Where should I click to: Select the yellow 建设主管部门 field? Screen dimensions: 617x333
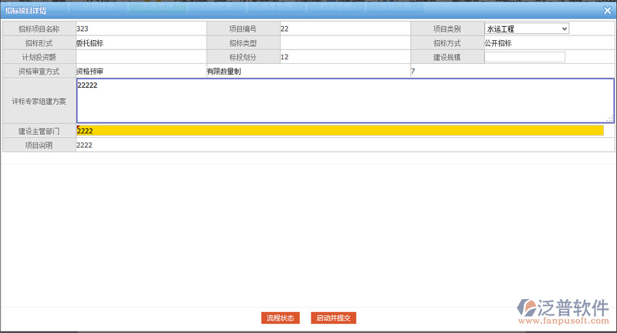[x=339, y=131]
